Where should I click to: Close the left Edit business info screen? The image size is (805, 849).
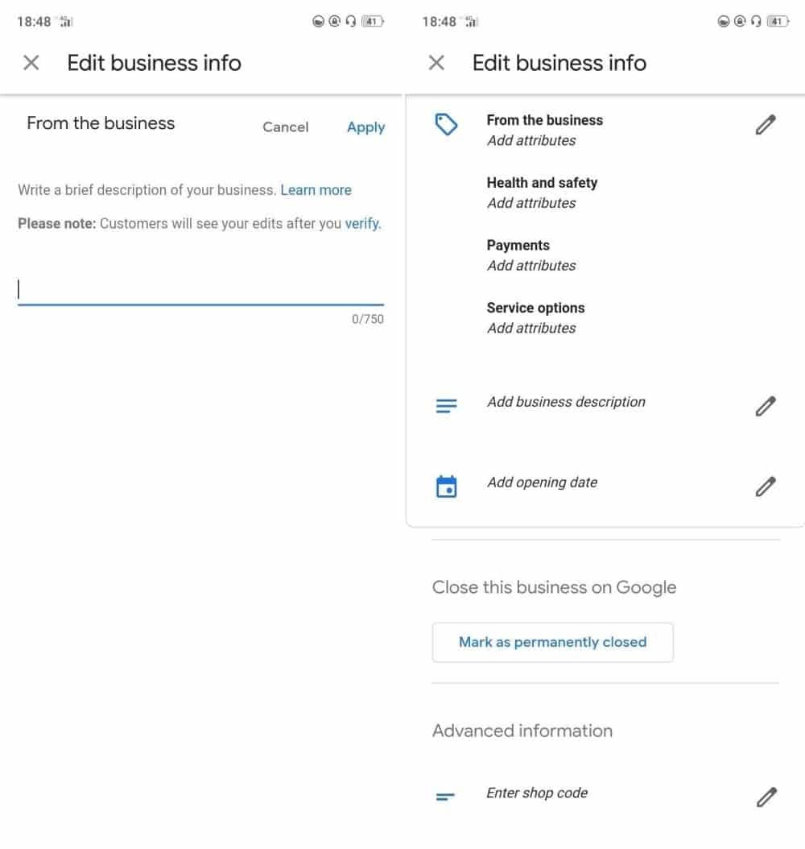[31, 63]
